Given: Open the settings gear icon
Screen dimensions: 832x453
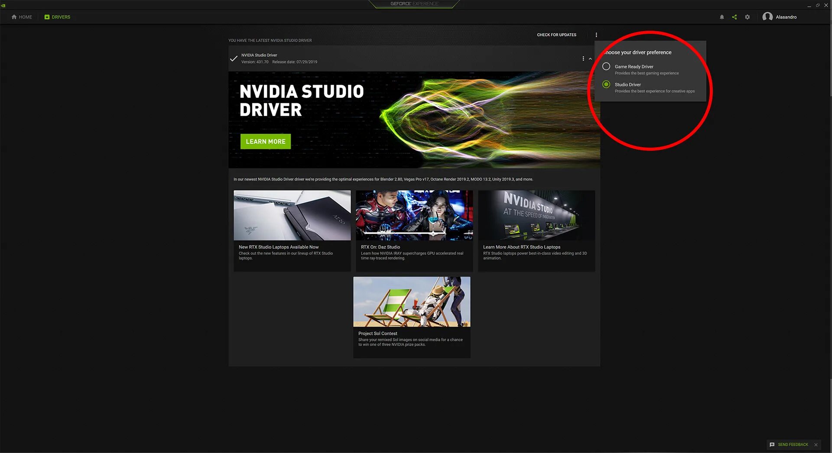Looking at the screenshot, I should 747,17.
